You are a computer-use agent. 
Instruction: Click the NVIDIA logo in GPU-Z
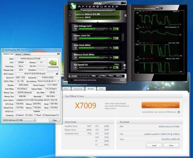tap(53, 64)
